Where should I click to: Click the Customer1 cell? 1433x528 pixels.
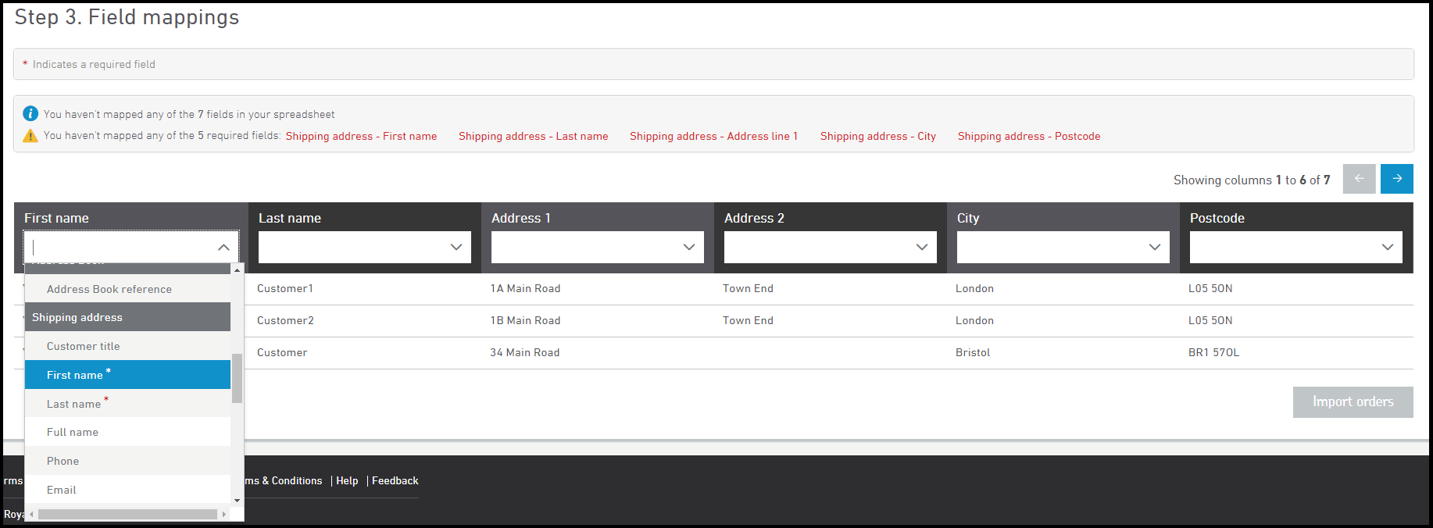pyautogui.click(x=285, y=288)
